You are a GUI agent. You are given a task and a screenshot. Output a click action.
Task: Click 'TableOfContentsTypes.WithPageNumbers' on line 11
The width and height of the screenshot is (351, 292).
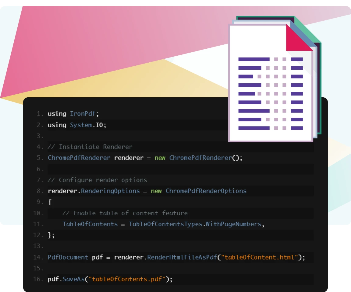(x=195, y=224)
